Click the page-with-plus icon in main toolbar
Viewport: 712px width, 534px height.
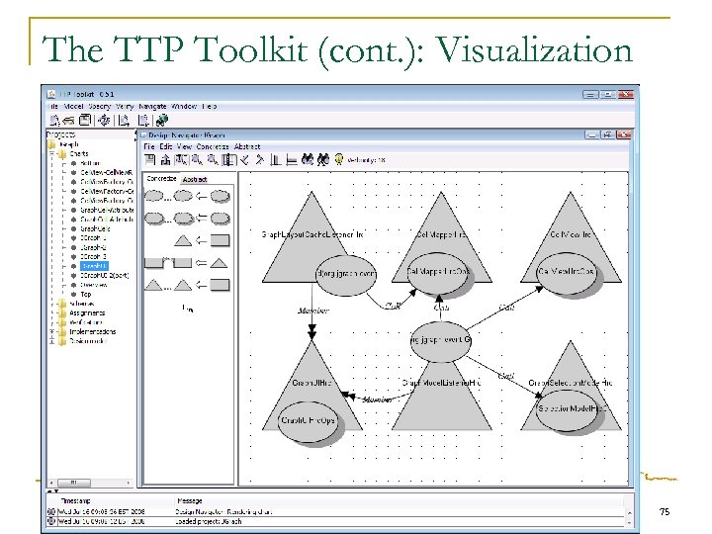(124, 121)
